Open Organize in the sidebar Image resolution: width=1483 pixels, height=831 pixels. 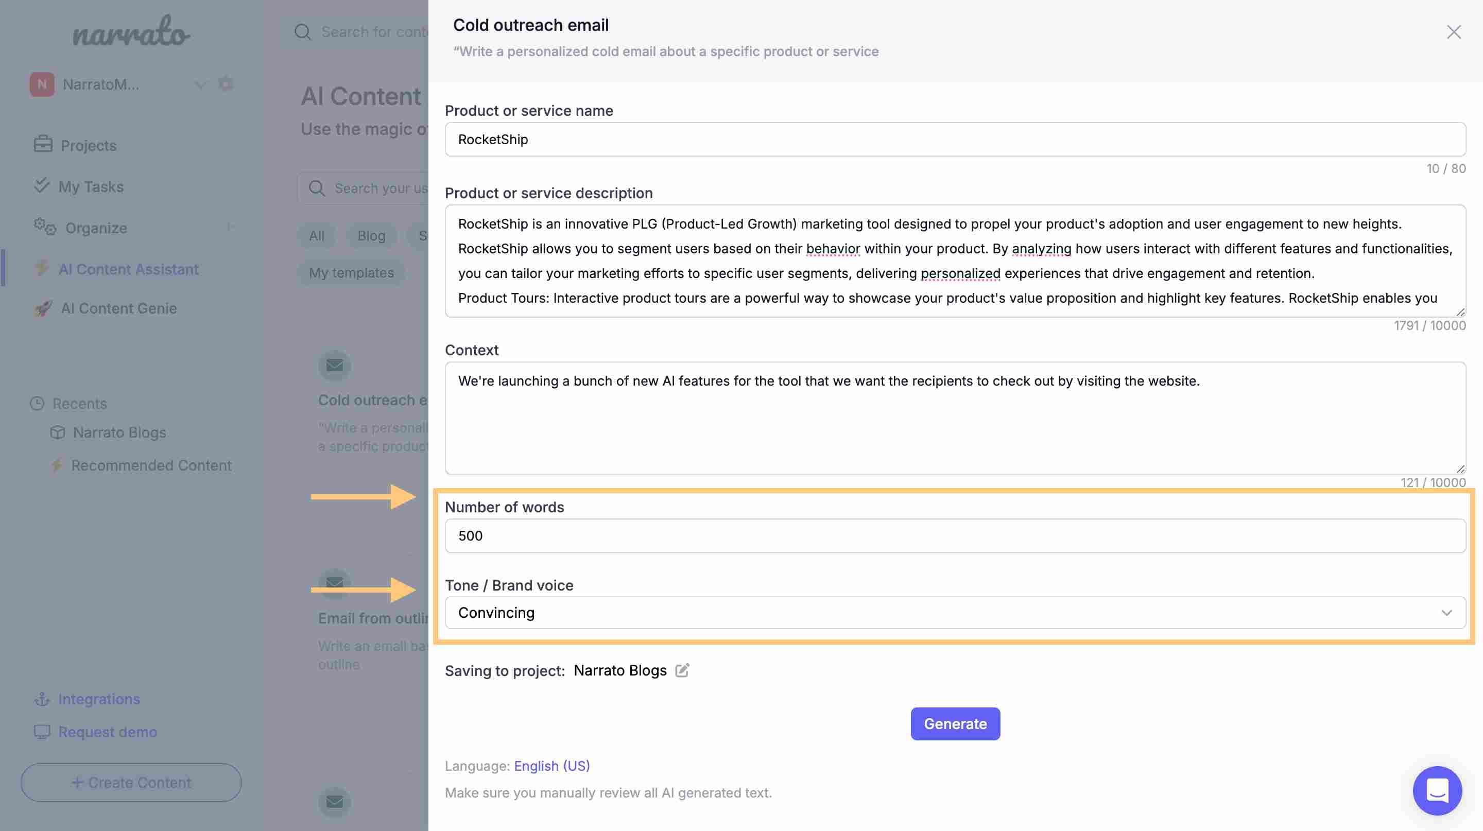click(x=96, y=228)
